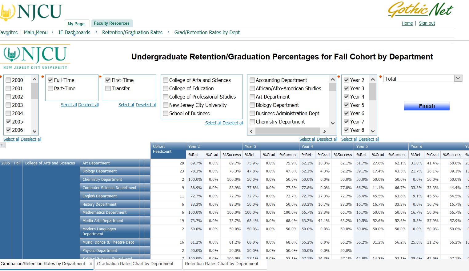The width and height of the screenshot is (469, 271).
Task: Uncheck the Year 5 checkbox
Action: (x=346, y=105)
